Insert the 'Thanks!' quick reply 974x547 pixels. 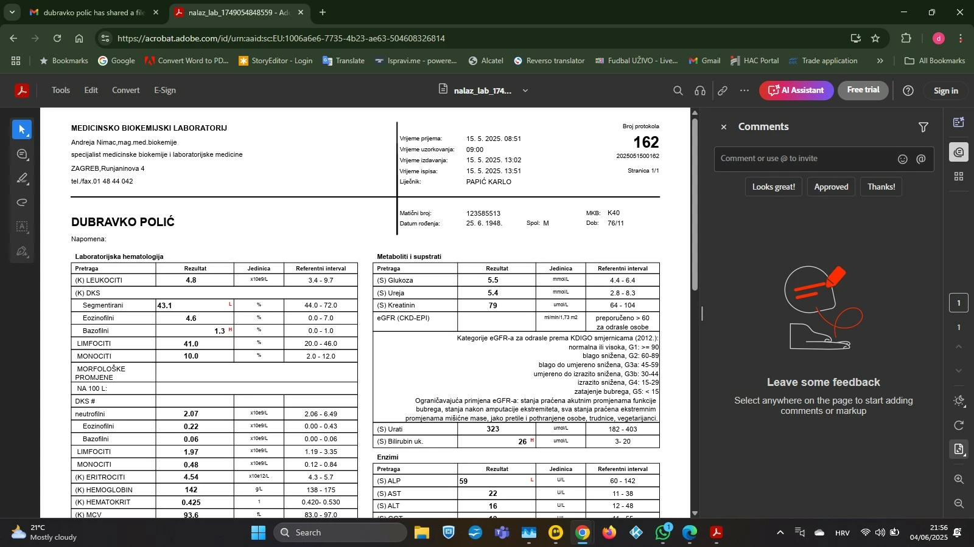click(881, 187)
